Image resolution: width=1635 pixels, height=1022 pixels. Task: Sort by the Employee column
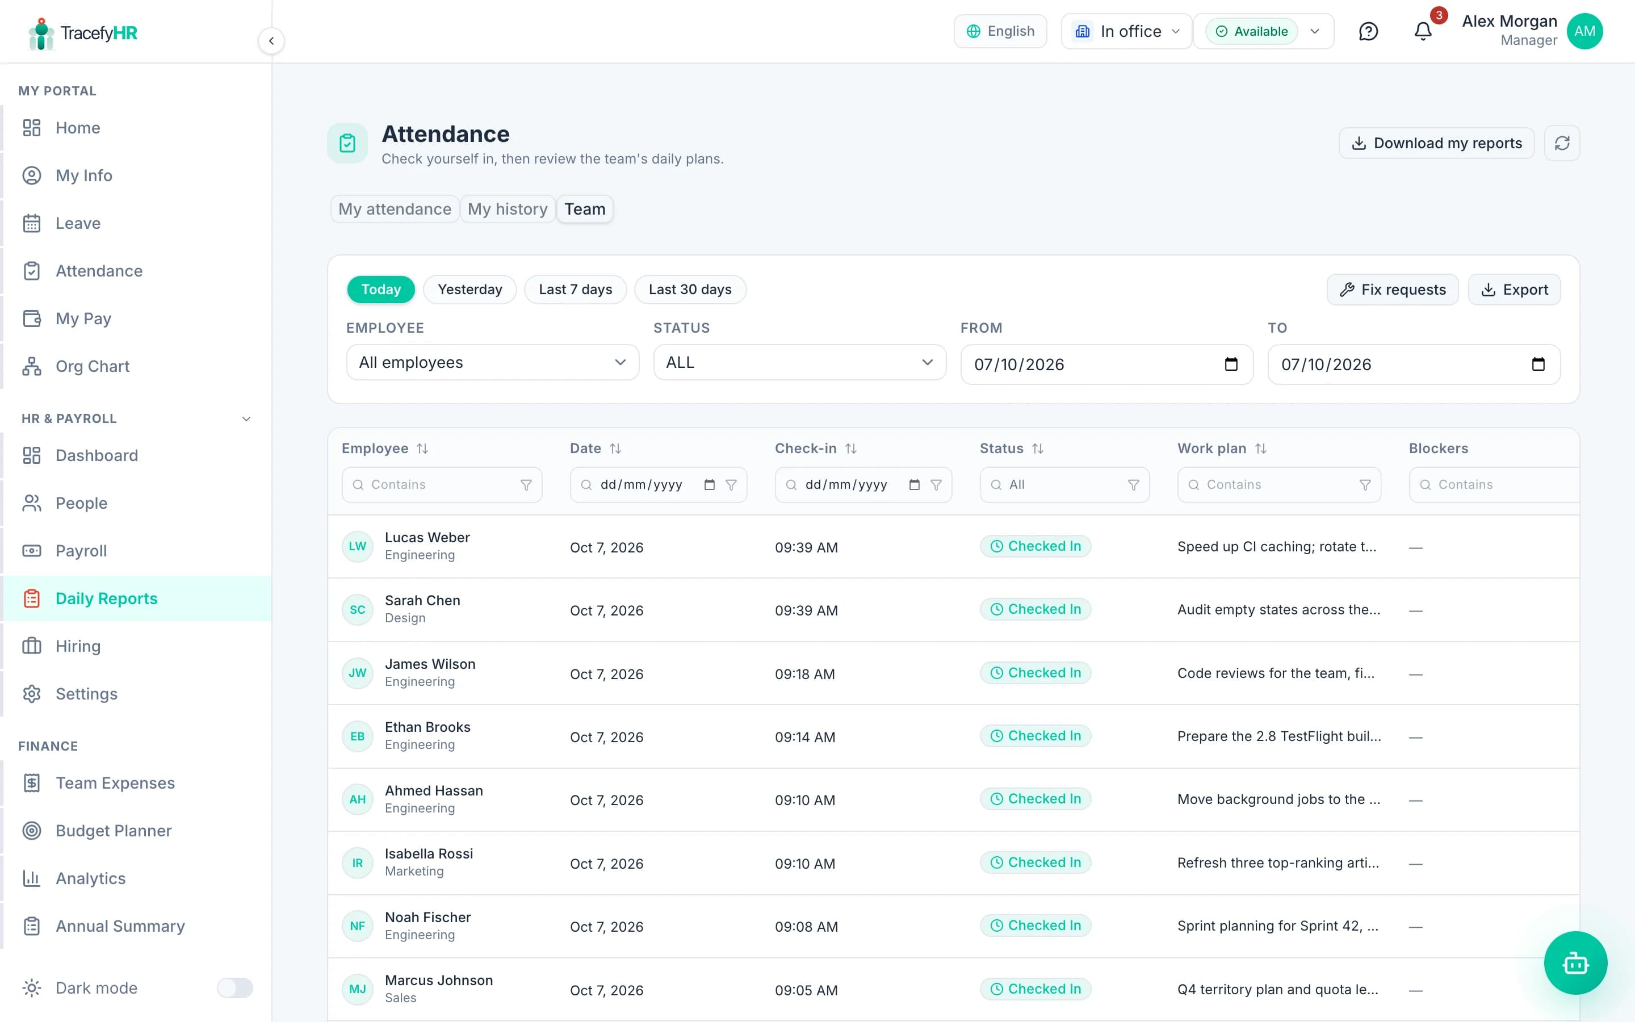pyautogui.click(x=422, y=449)
